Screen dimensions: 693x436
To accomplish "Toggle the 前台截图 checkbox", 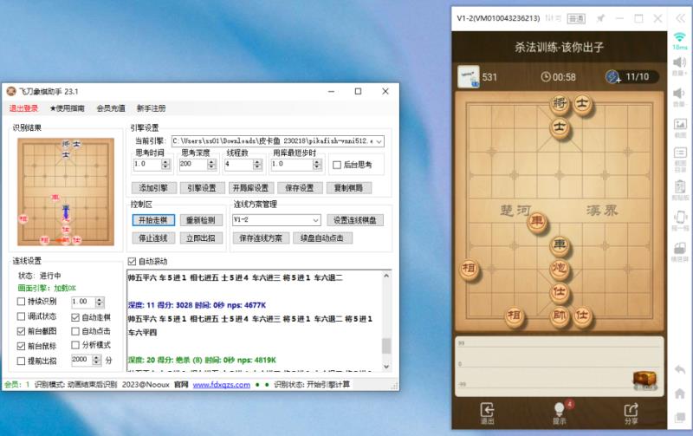I will [21, 331].
